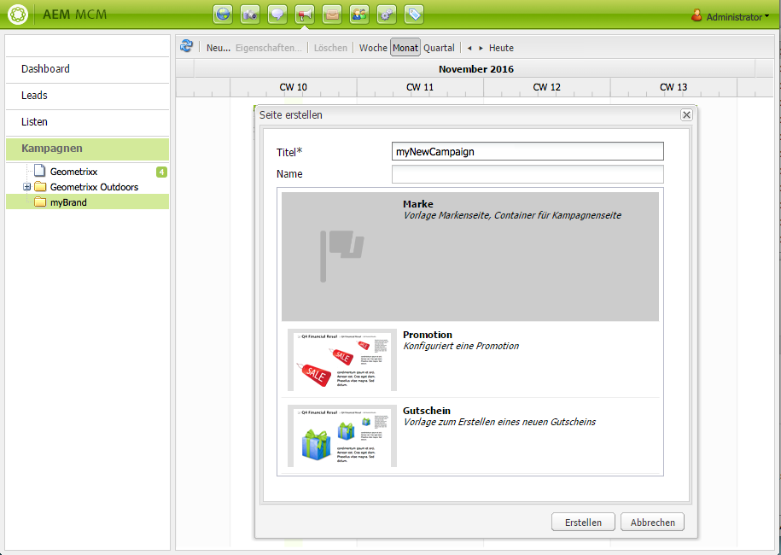Select myBrand in the campaign tree
Screen dimensions: 781x555
pos(68,202)
